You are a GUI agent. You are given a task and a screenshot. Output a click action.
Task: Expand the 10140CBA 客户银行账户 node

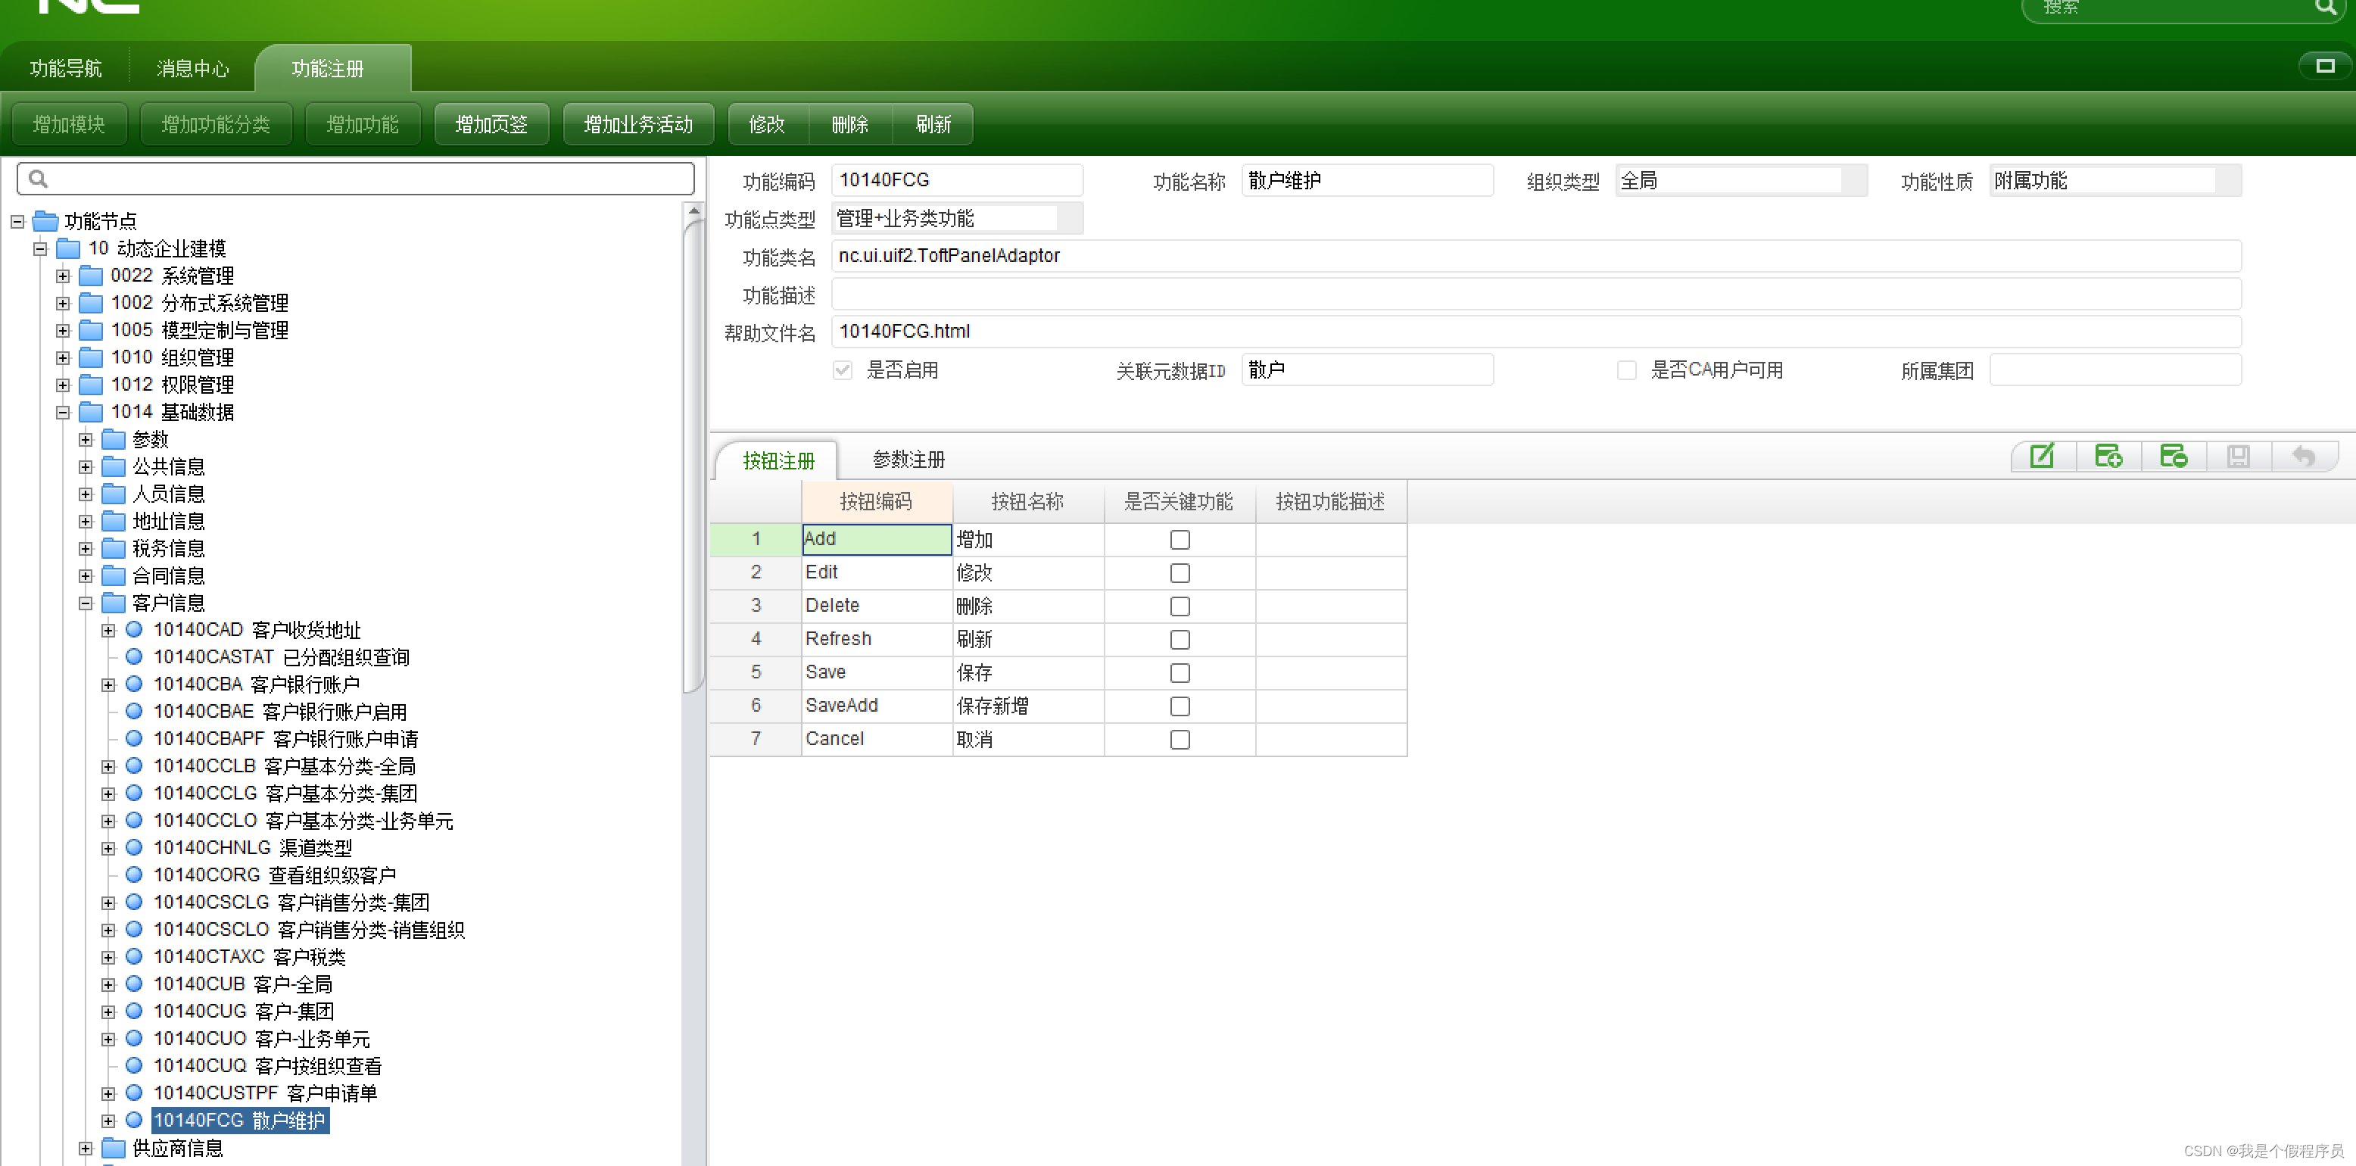[x=109, y=685]
